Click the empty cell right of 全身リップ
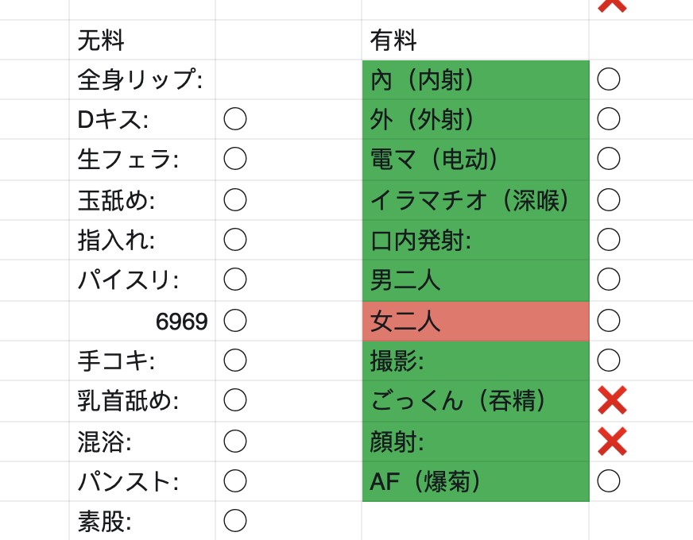Viewport: 693px width, 540px height. (x=288, y=79)
